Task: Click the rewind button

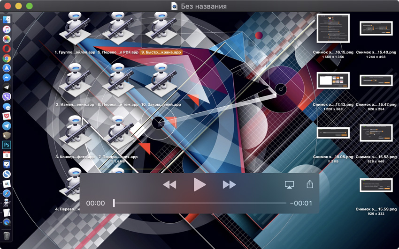Action: 169,184
